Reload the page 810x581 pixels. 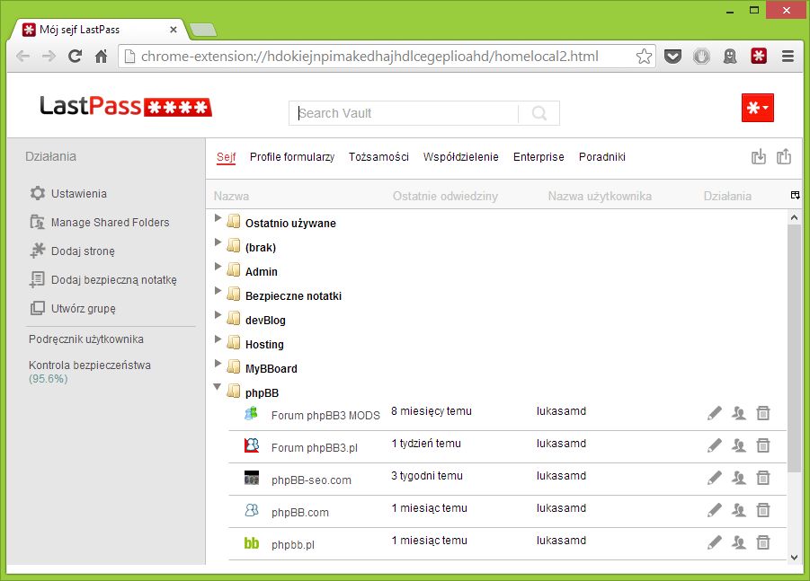pos(75,56)
